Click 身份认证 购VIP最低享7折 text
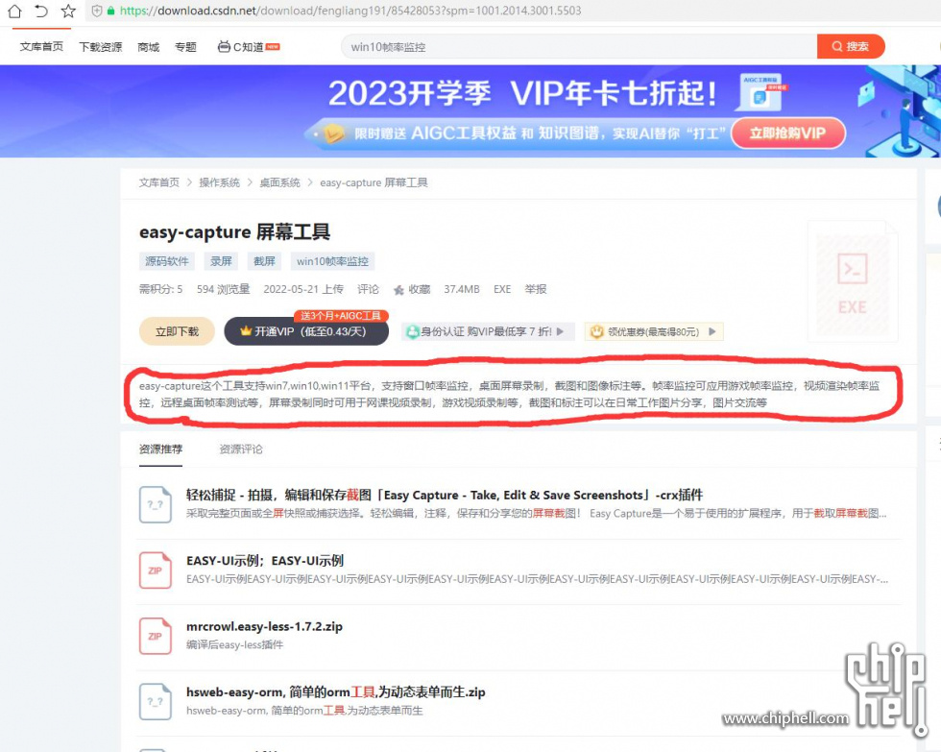The image size is (941, 752). click(x=486, y=331)
